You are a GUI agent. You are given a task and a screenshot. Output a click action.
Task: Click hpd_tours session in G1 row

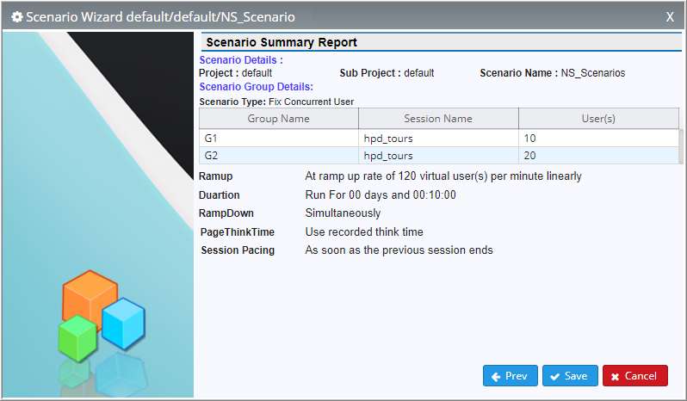388,139
